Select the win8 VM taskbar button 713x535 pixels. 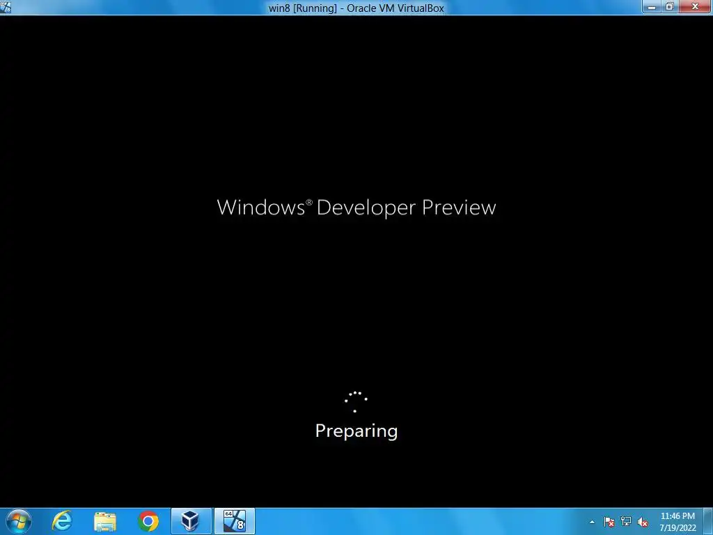(x=235, y=521)
